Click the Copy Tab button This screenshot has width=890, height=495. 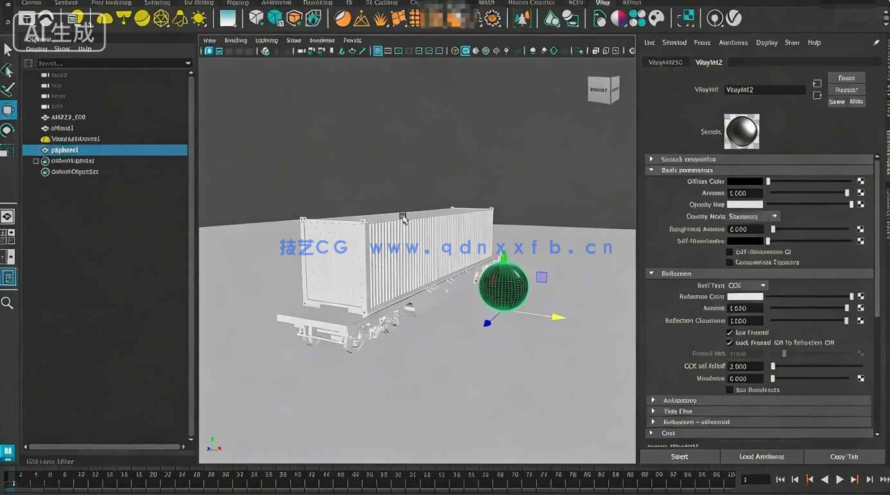(x=843, y=456)
